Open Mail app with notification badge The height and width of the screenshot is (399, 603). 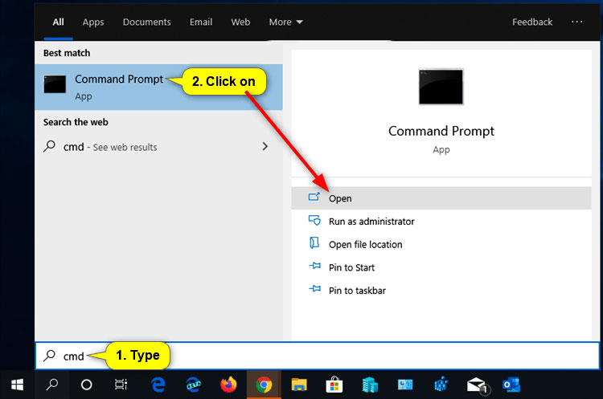click(476, 384)
